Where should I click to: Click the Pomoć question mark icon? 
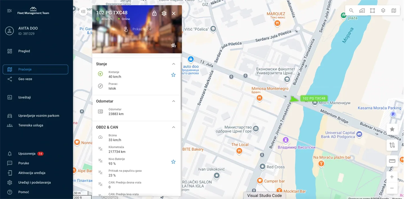pos(10,192)
